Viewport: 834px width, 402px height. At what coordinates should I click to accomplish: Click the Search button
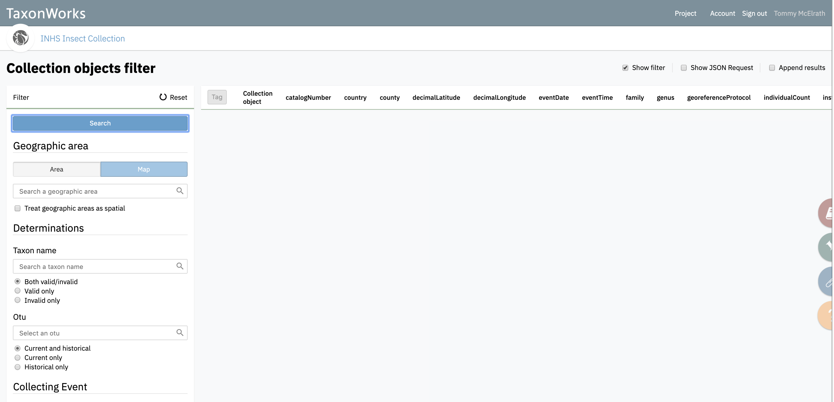tap(100, 123)
